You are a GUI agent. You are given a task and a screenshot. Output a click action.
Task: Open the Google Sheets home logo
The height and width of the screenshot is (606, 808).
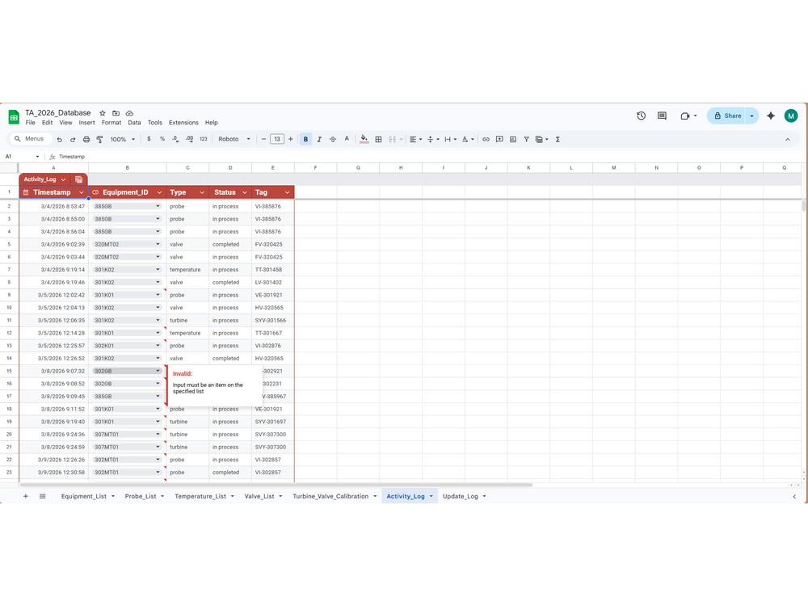[14, 117]
